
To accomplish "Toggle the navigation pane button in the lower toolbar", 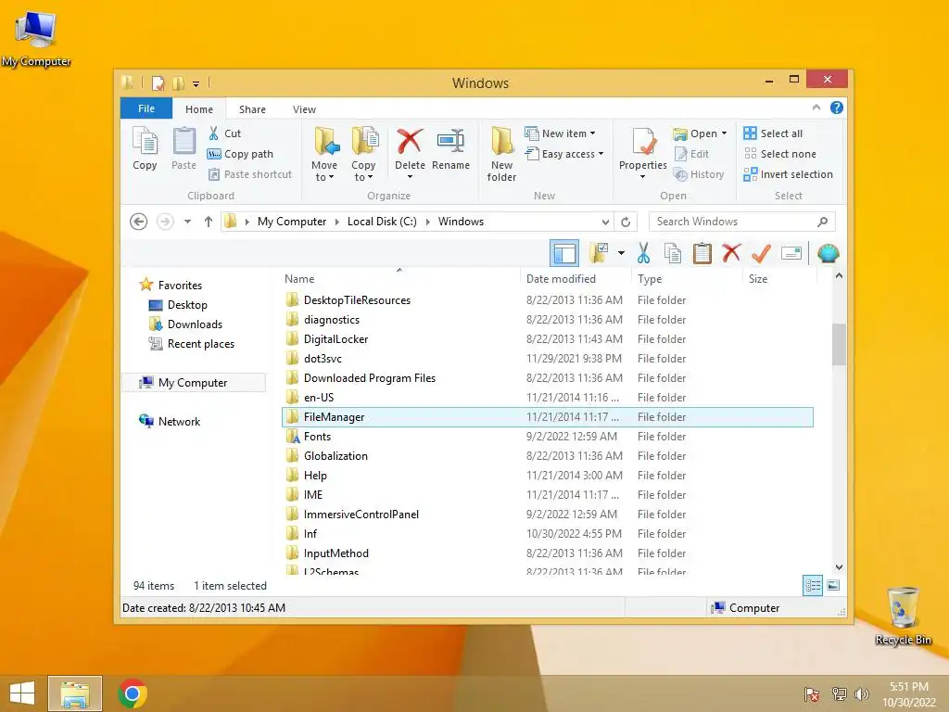I will (x=564, y=253).
